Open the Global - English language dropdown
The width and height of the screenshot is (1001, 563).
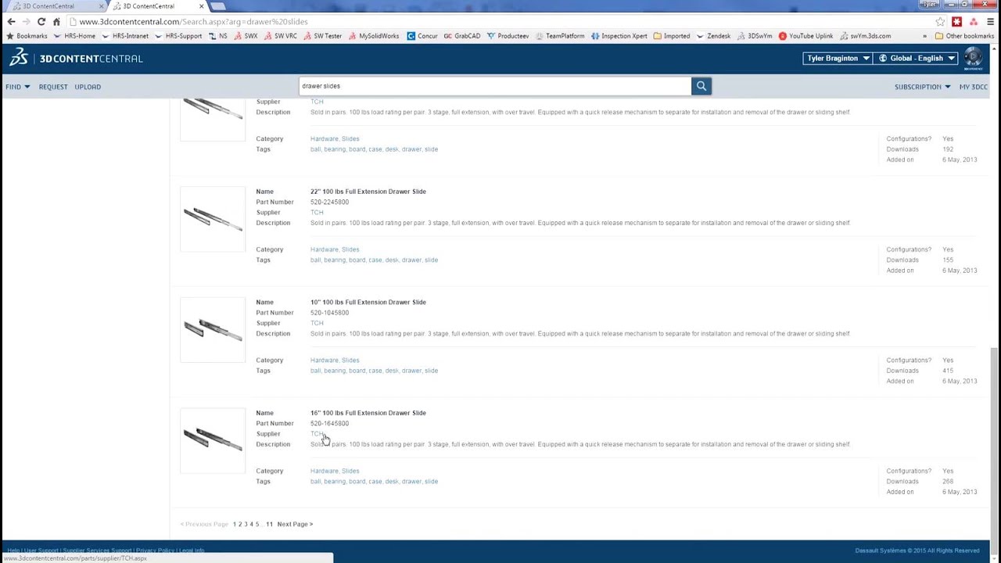point(917,58)
